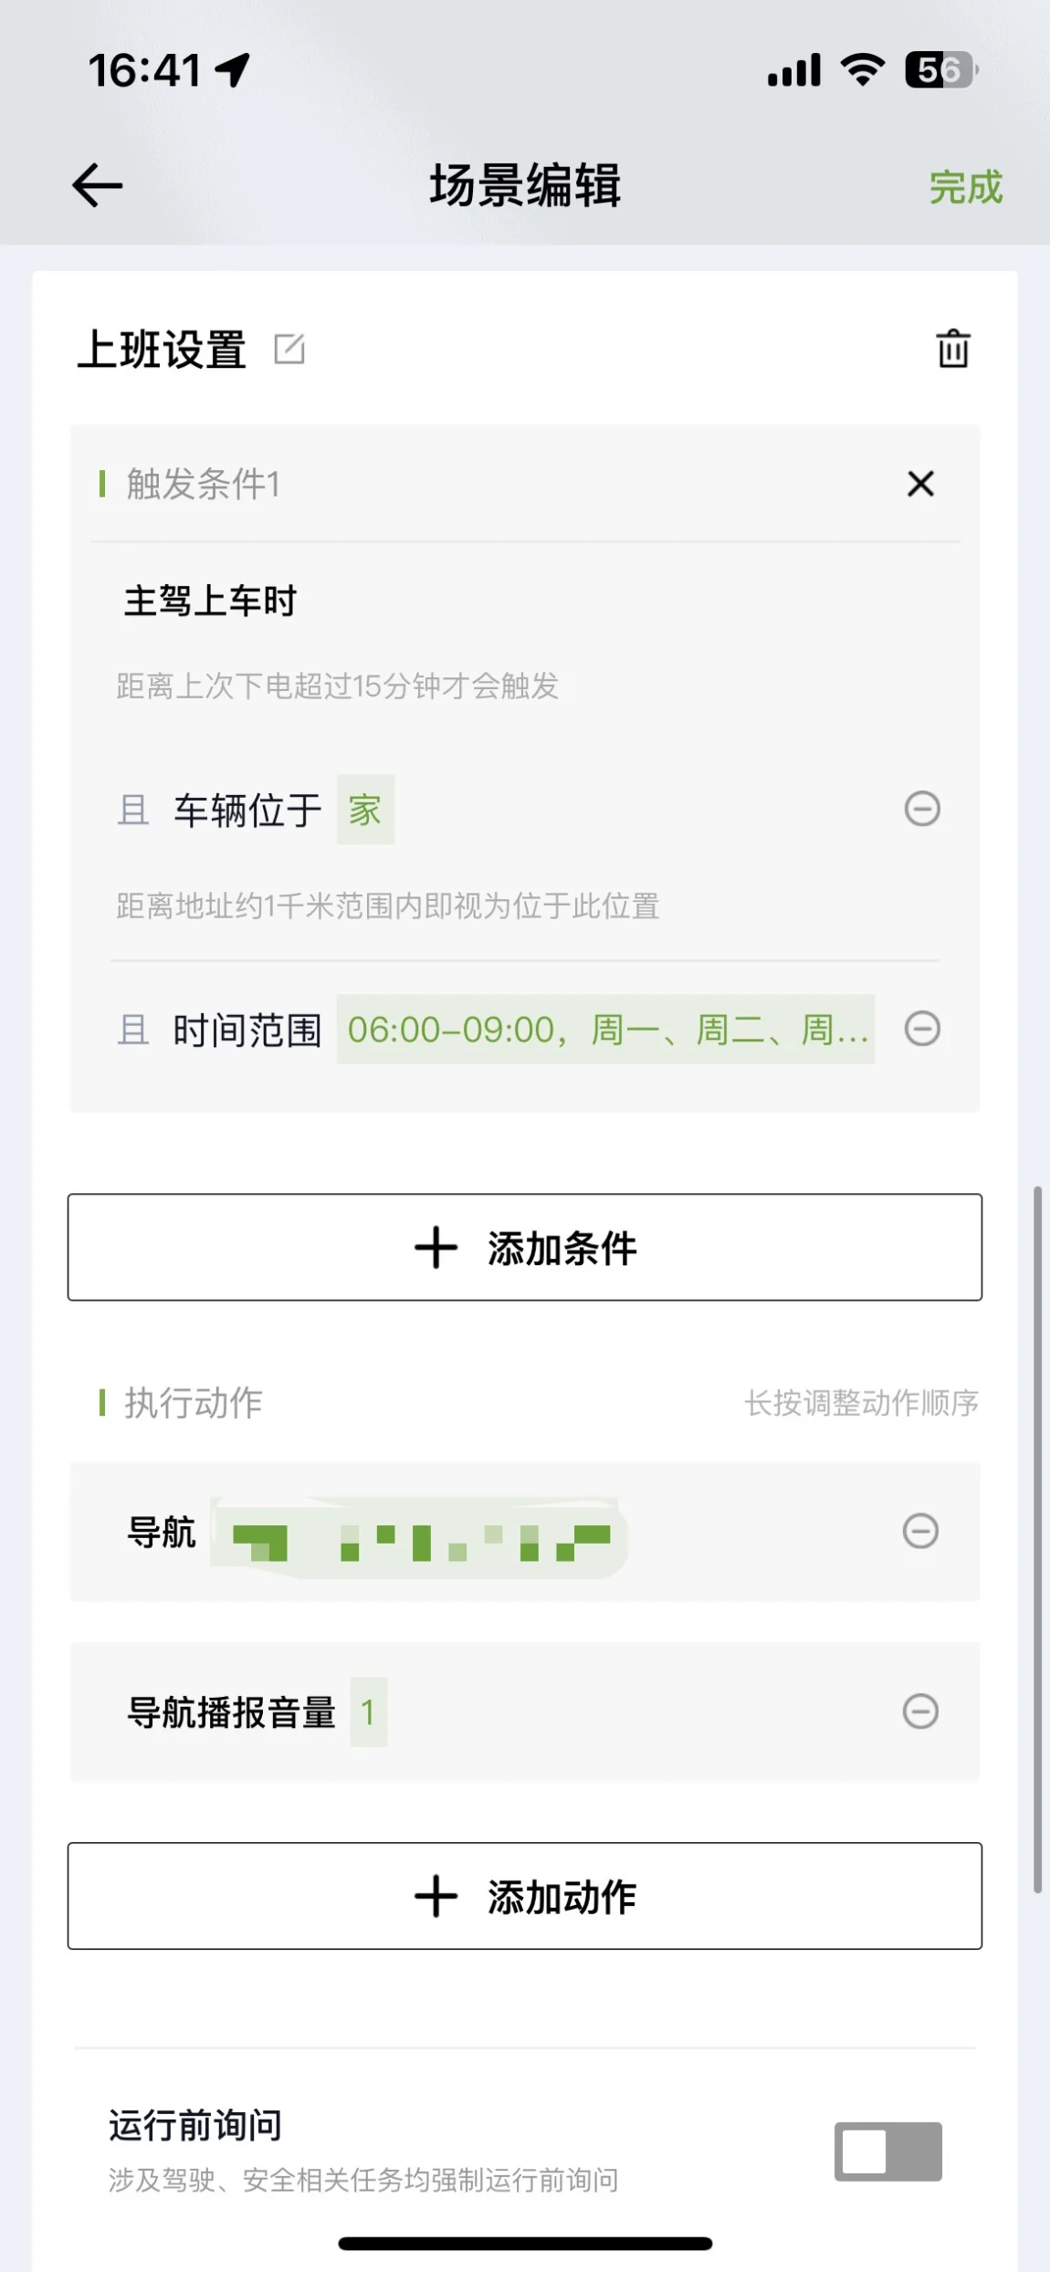Select the 导航播报音量 action row

pos(525,1712)
